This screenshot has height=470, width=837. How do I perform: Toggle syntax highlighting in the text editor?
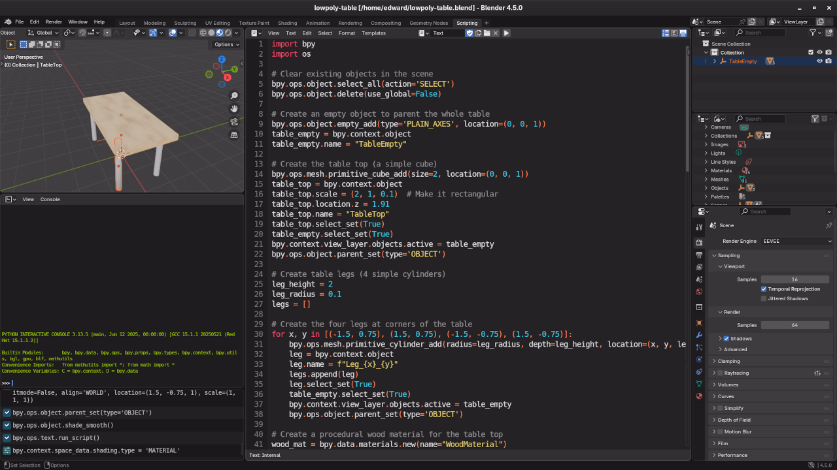683,33
